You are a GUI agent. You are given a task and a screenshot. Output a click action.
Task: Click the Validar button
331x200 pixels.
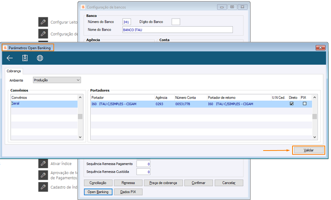point(309,150)
